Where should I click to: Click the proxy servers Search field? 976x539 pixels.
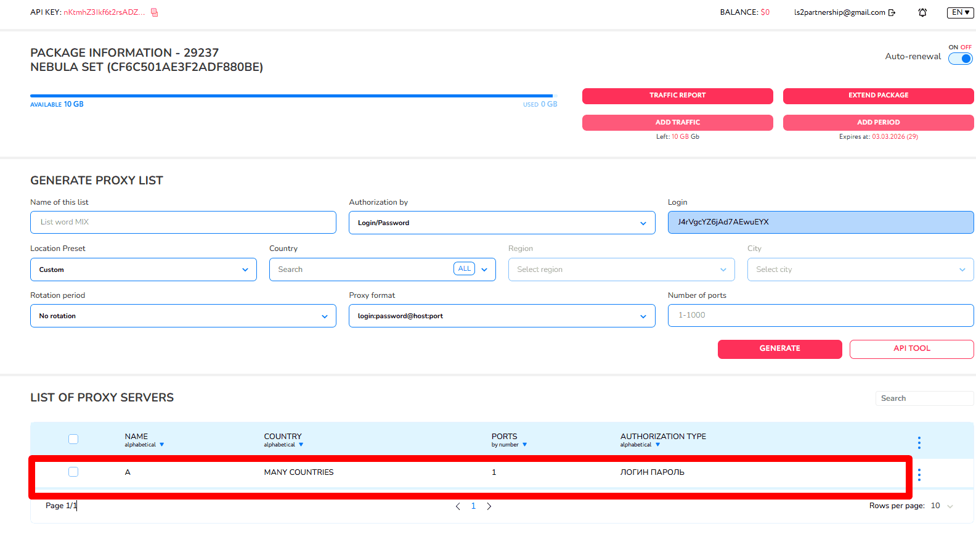coord(925,398)
